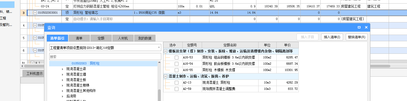The height and width of the screenshot is (101, 407).
Task: Maximize the 查询 dialog
Action: point(359,27)
